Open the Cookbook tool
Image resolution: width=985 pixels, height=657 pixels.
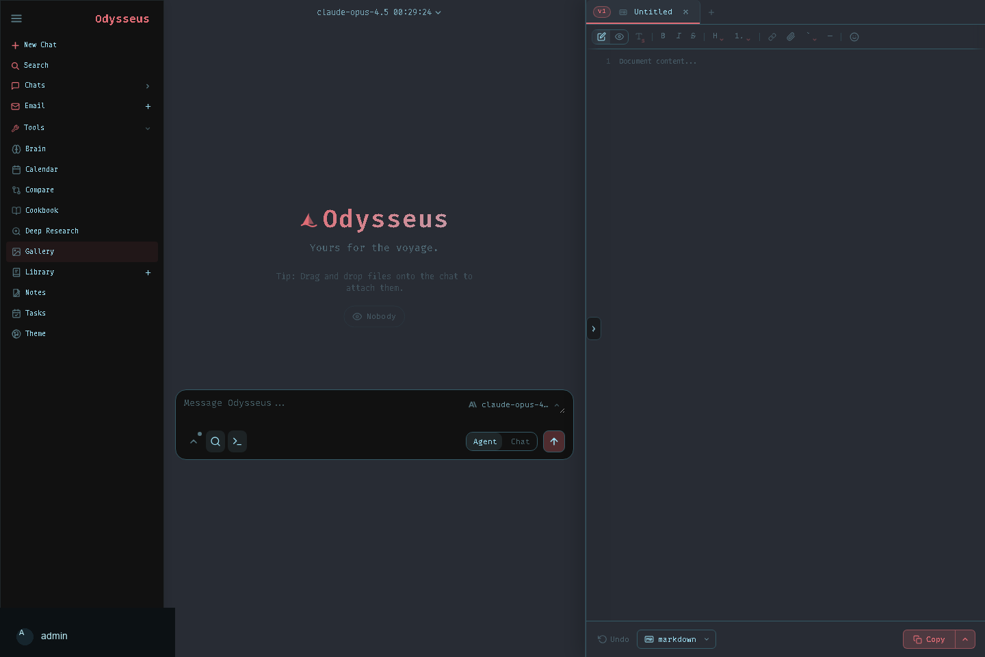pos(82,210)
